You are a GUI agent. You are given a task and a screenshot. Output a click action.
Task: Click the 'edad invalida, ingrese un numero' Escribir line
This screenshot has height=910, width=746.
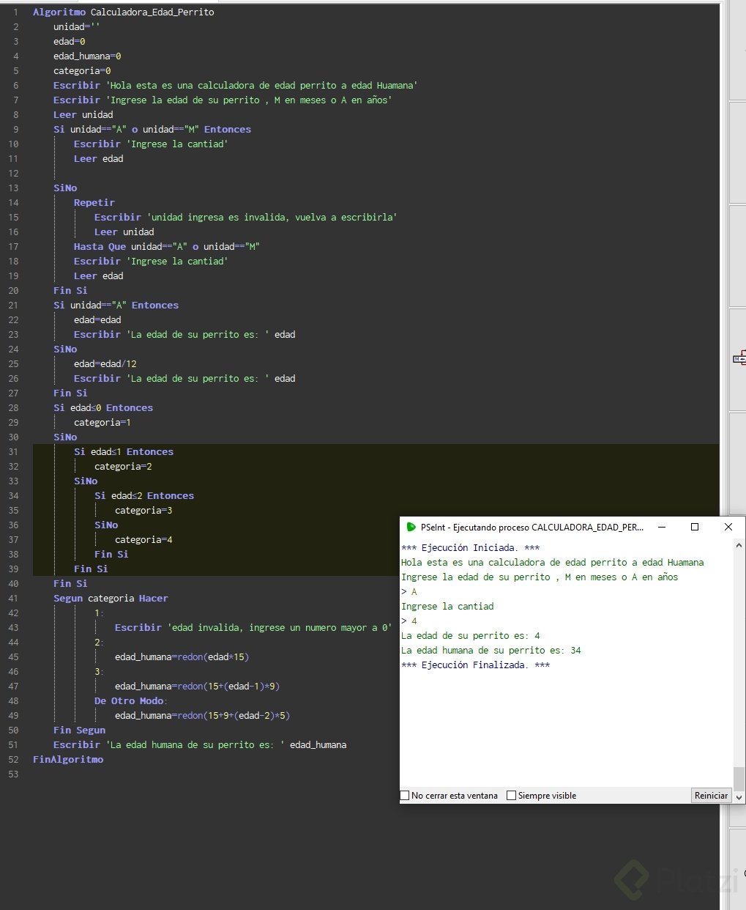pos(253,627)
